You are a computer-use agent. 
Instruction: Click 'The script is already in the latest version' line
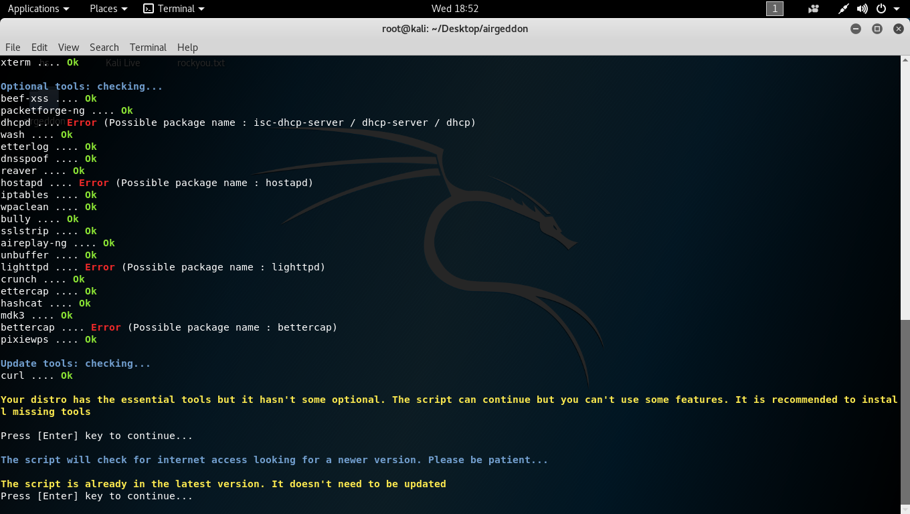(223, 484)
